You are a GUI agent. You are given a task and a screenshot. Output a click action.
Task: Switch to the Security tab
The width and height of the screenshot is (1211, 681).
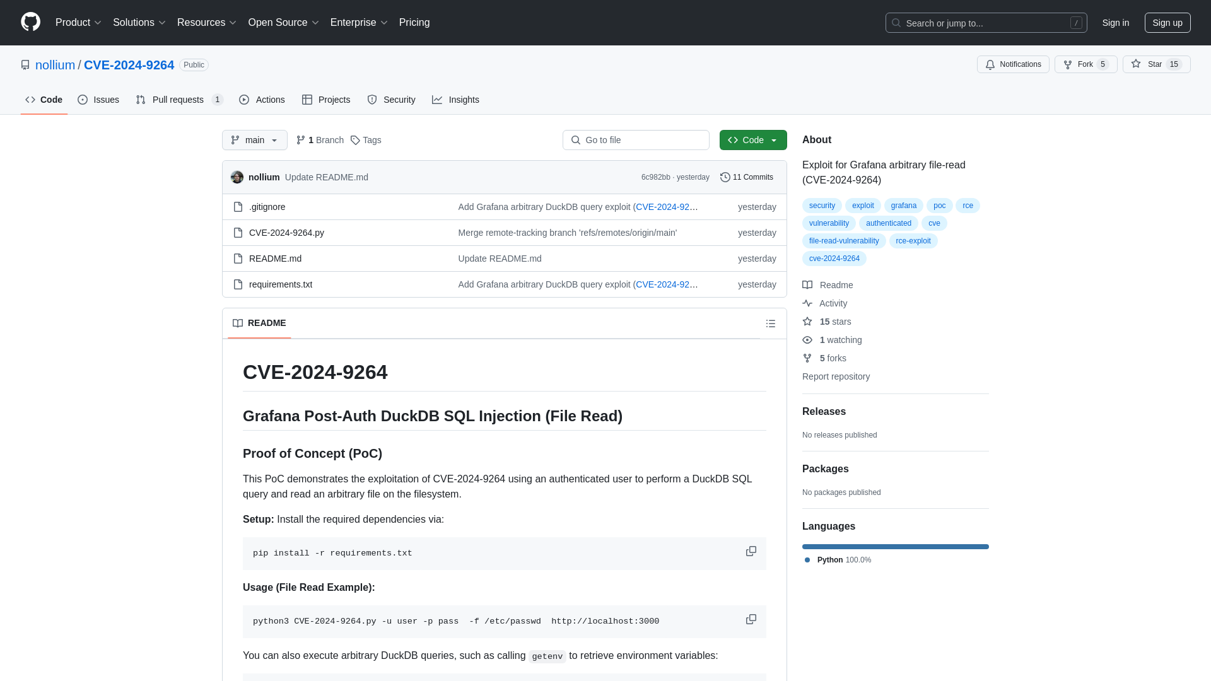coord(391,100)
